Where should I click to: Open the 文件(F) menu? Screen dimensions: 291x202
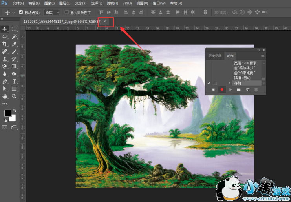(18, 3)
